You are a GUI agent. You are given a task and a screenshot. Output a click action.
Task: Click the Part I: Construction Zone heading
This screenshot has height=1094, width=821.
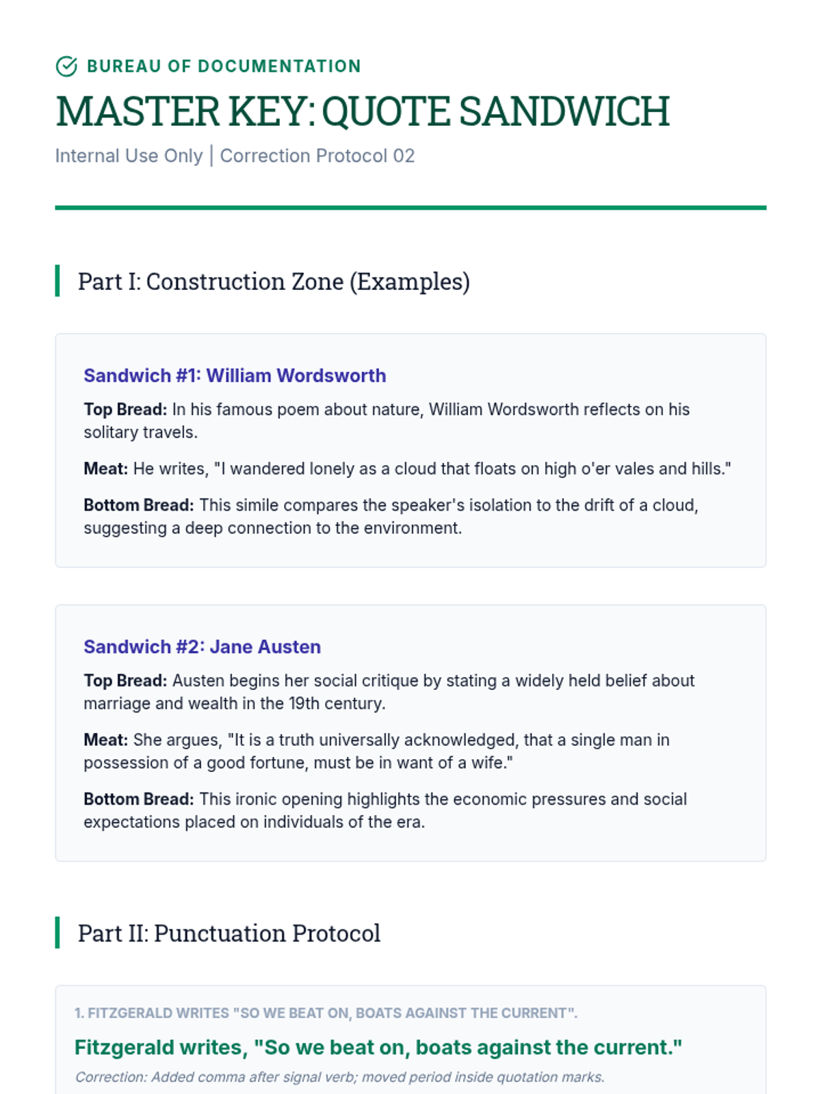(x=274, y=281)
